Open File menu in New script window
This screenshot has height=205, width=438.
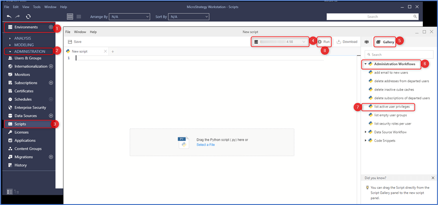pyautogui.click(x=68, y=32)
